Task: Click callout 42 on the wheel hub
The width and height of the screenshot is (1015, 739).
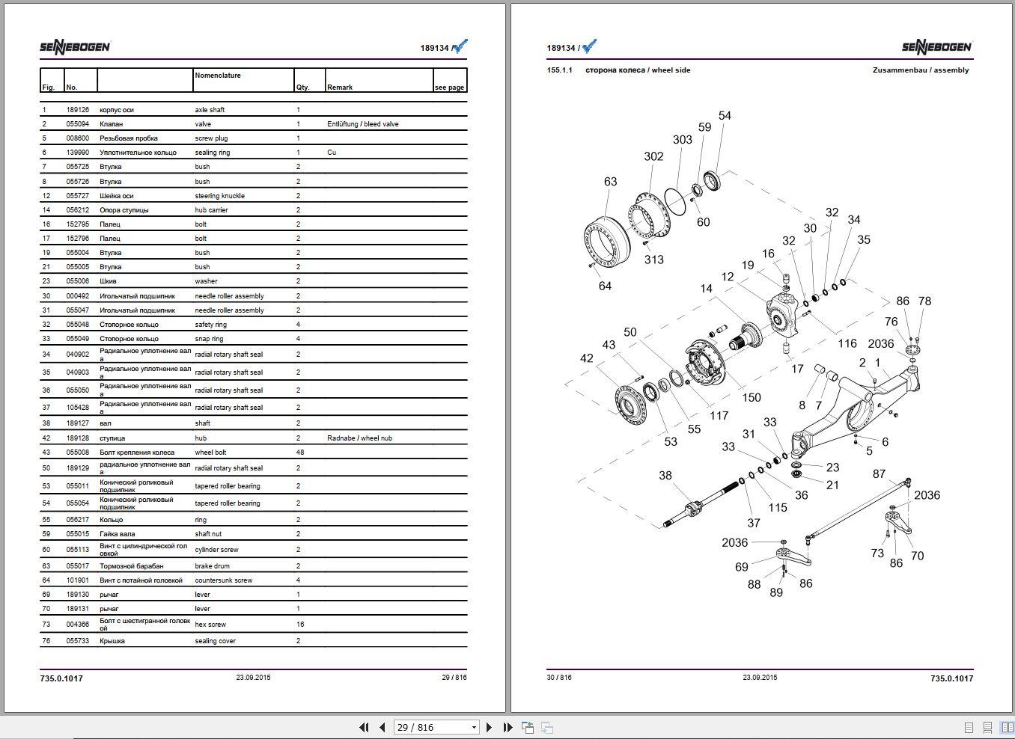Action: (587, 358)
